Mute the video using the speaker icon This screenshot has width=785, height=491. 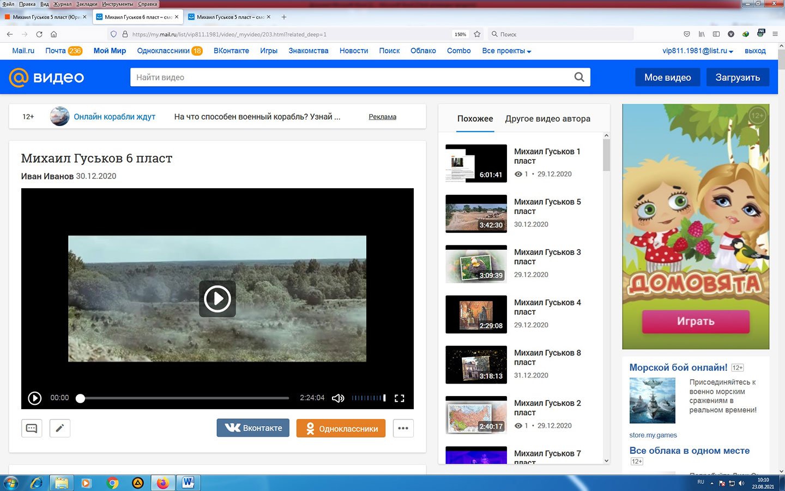coord(338,398)
